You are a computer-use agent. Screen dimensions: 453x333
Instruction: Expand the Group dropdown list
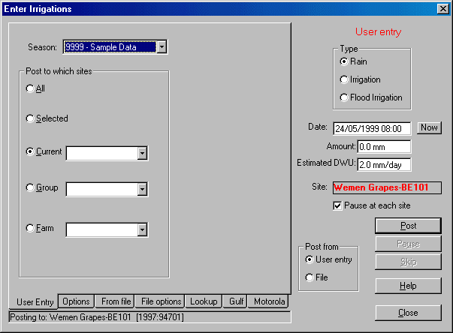point(142,189)
